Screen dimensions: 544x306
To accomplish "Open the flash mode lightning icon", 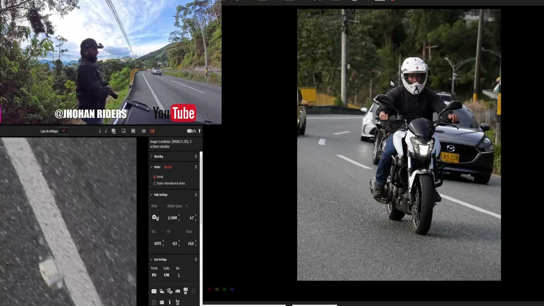I will click(x=170, y=302).
